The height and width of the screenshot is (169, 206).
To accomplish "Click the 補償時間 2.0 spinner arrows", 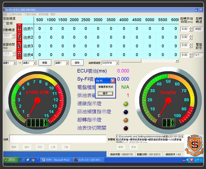I will [14, 53].
